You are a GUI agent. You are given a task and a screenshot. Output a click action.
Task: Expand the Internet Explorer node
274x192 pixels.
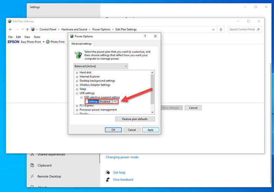click(77, 77)
